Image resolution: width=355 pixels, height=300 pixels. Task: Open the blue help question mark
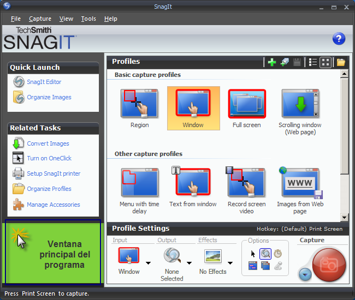point(339,39)
